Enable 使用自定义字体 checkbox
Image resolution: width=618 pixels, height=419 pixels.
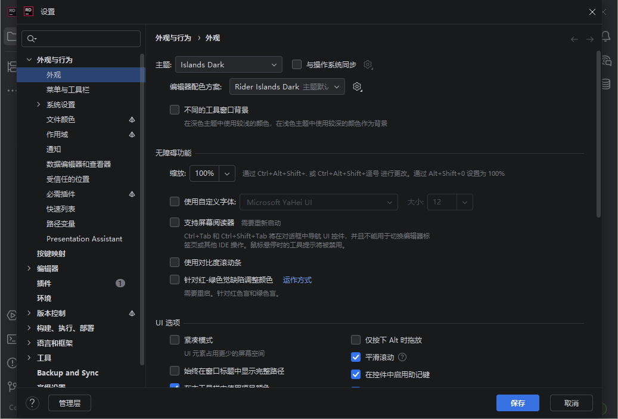coord(175,201)
